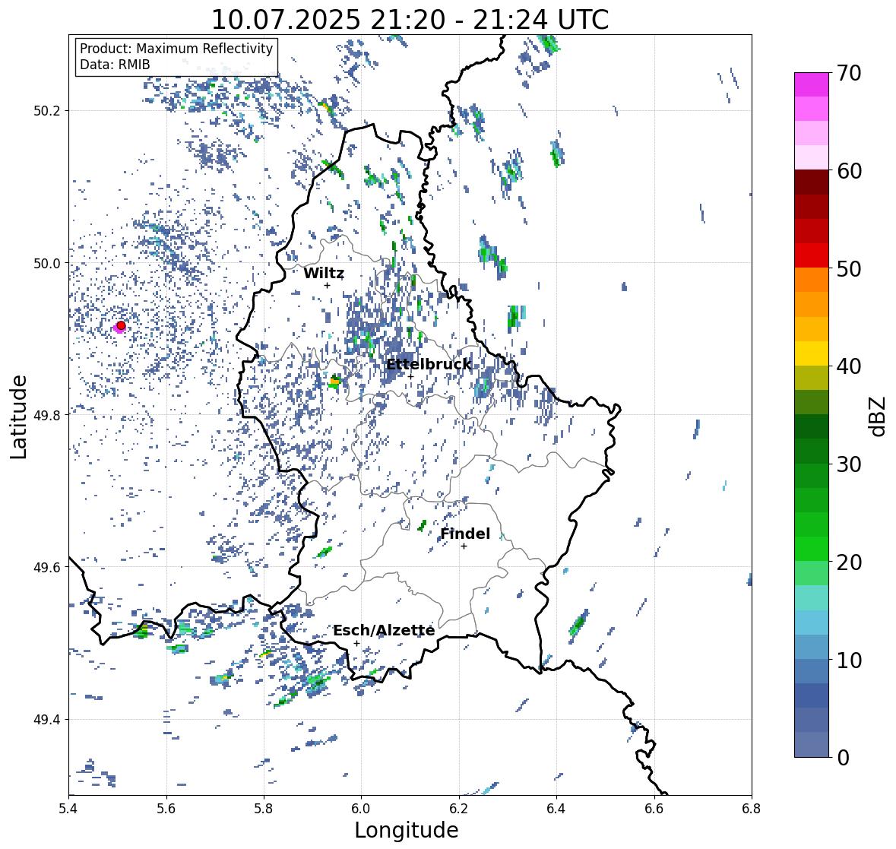
Task: Click the Wiltz plus marker
Action: point(327,285)
